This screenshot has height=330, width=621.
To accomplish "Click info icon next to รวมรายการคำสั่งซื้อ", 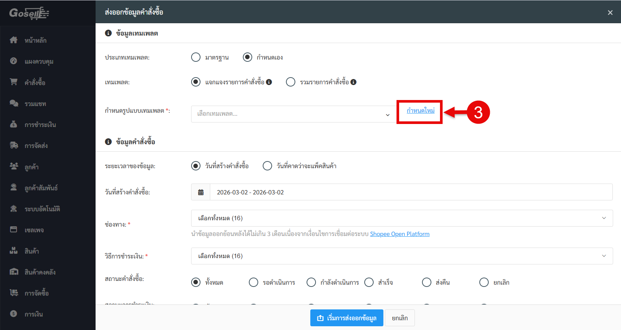I will [x=353, y=82].
